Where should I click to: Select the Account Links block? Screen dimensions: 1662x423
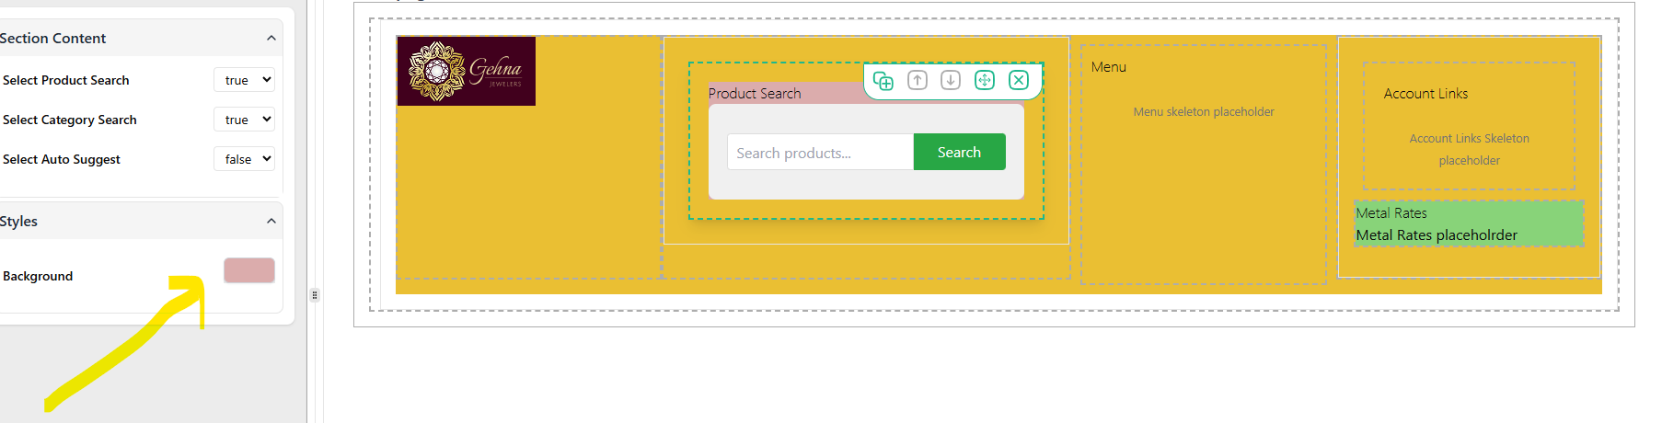(x=1469, y=126)
